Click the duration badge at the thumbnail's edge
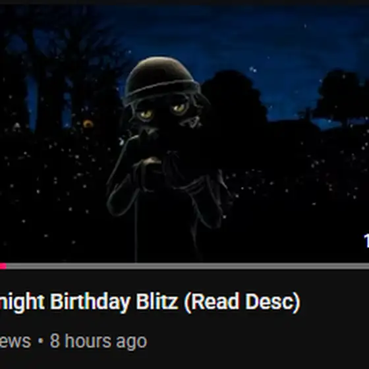Screen dimensions: 369x369 pyautogui.click(x=366, y=240)
